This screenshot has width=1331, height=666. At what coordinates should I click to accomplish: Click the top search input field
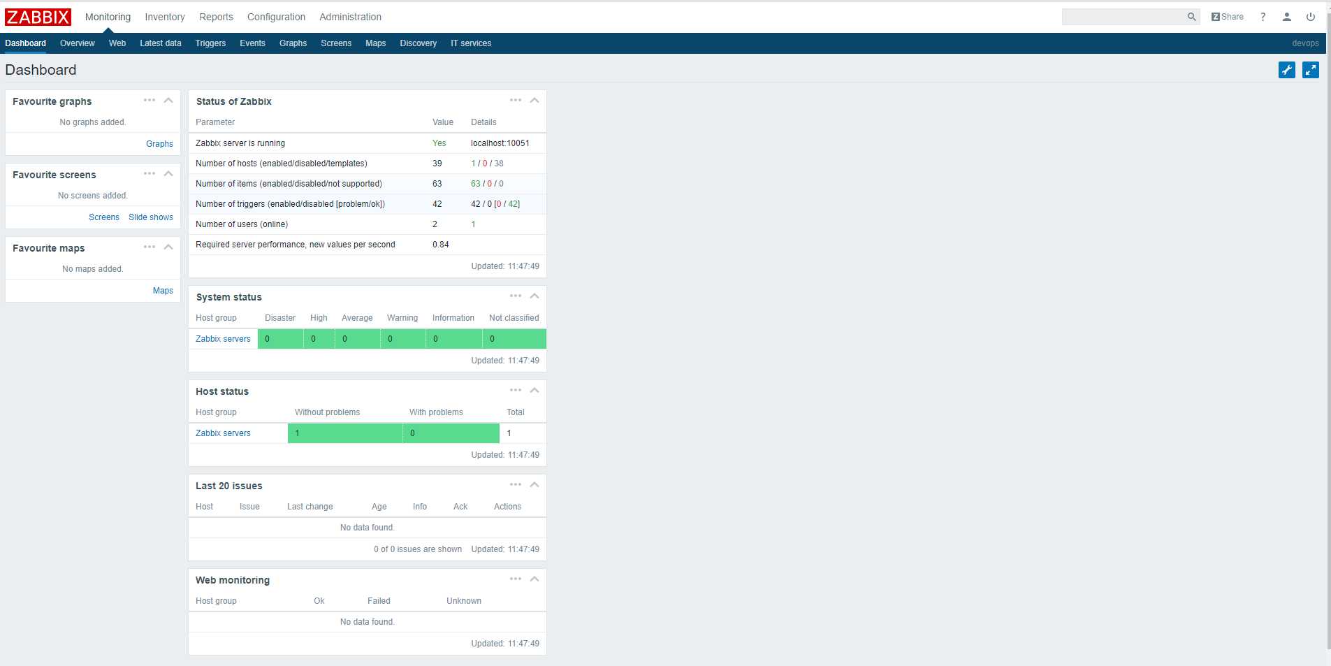click(1123, 17)
